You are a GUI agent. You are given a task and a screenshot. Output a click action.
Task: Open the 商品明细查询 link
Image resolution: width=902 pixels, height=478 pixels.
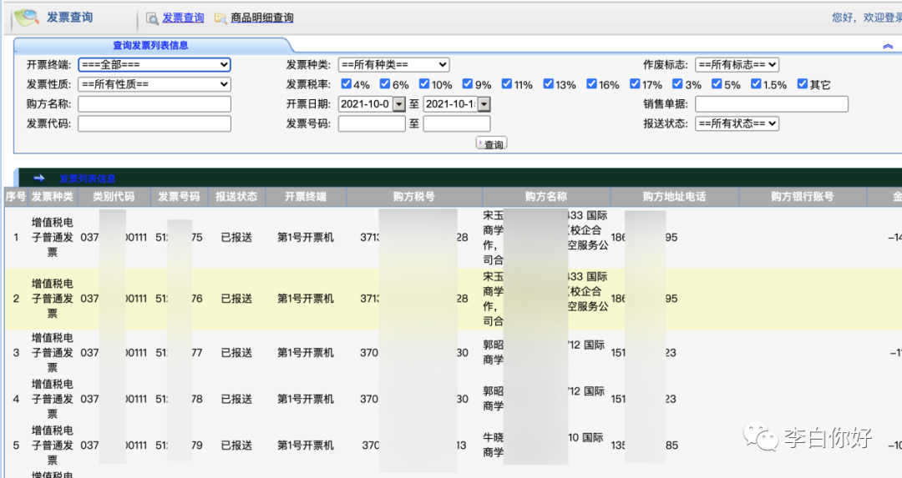261,18
